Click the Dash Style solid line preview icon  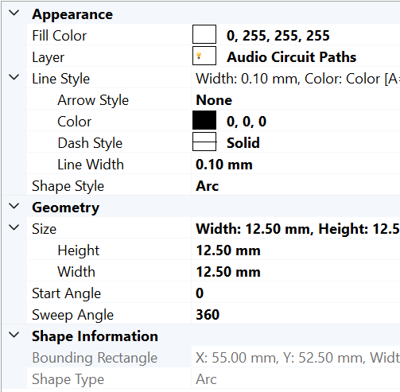point(204,142)
